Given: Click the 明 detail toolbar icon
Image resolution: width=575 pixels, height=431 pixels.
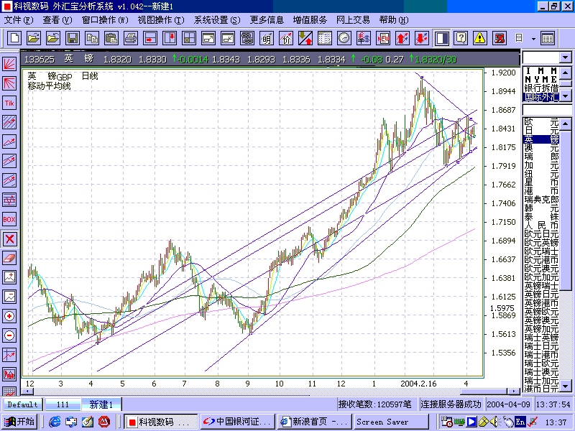Looking at the screenshot, I should coord(267,38).
